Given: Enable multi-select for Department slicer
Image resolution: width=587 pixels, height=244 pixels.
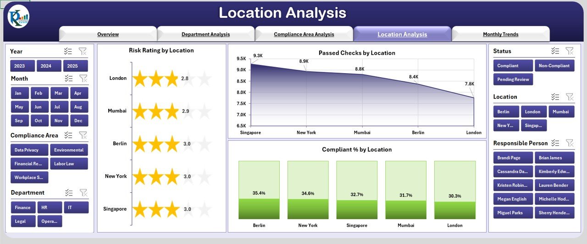Looking at the screenshot, I should click(69, 193).
